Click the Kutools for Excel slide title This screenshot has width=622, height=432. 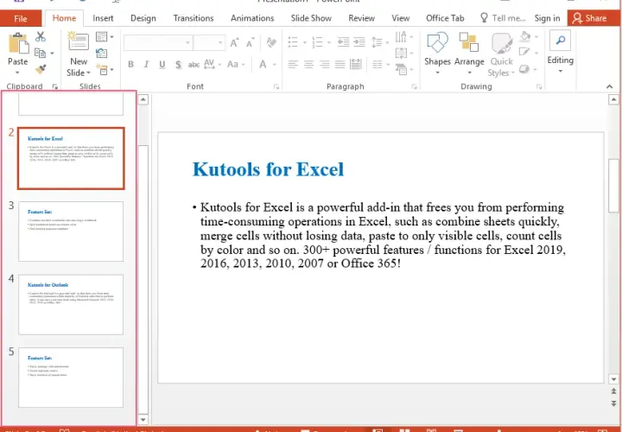268,169
